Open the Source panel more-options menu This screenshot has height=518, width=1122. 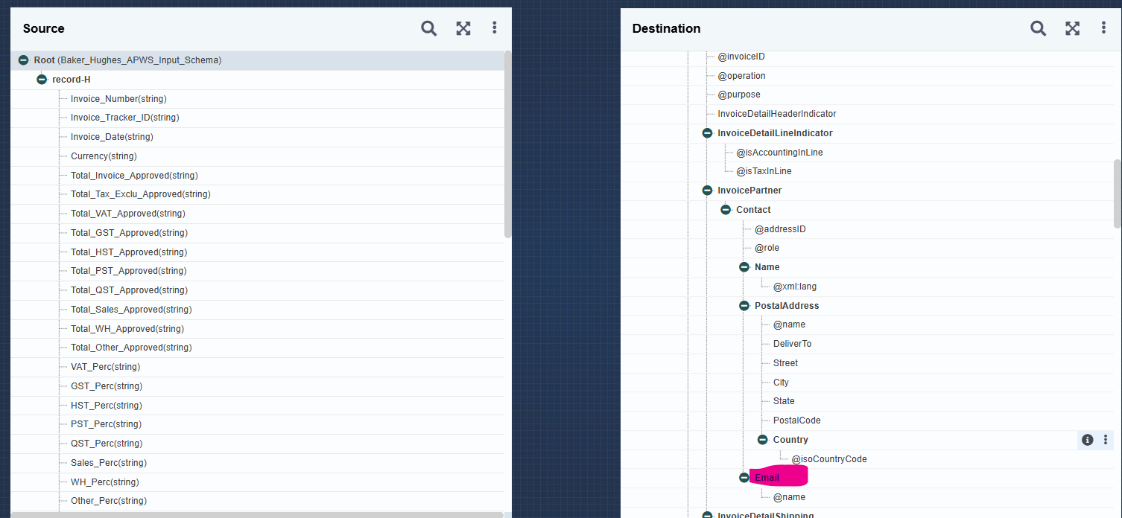494,28
